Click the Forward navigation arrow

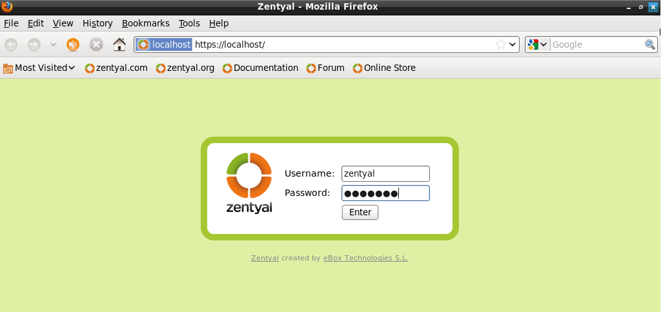click(x=34, y=44)
